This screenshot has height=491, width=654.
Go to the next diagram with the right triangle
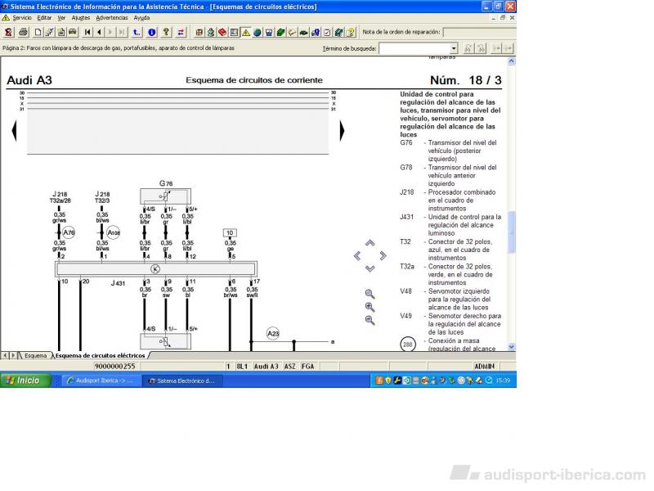pyautogui.click(x=342, y=131)
